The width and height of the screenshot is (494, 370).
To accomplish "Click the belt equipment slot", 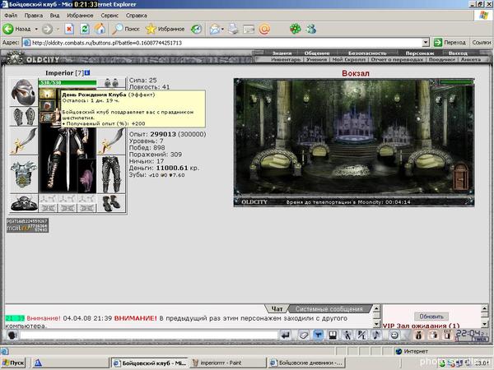I will (23, 203).
